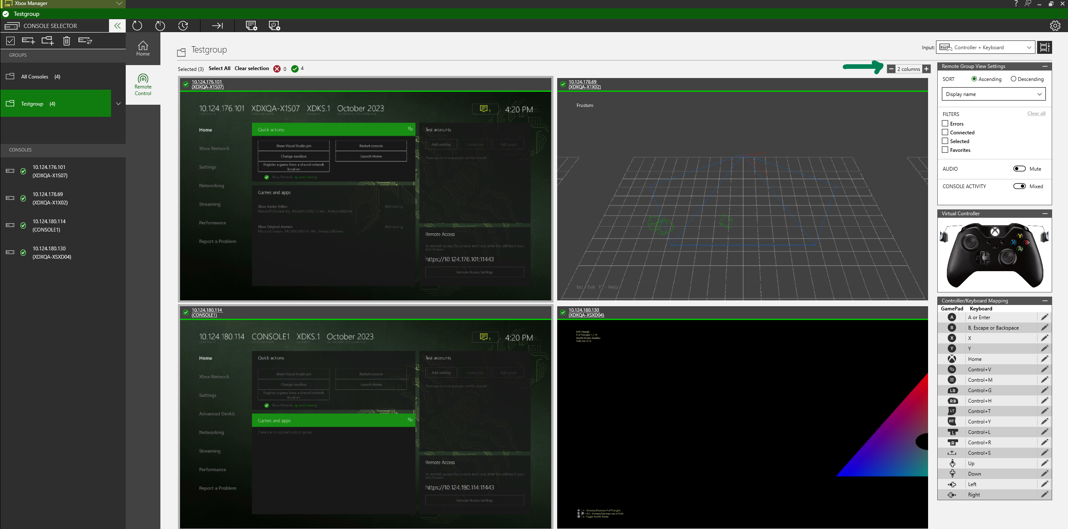Select console 10.124.178.69 in list
The width and height of the screenshot is (1068, 529).
[63, 198]
